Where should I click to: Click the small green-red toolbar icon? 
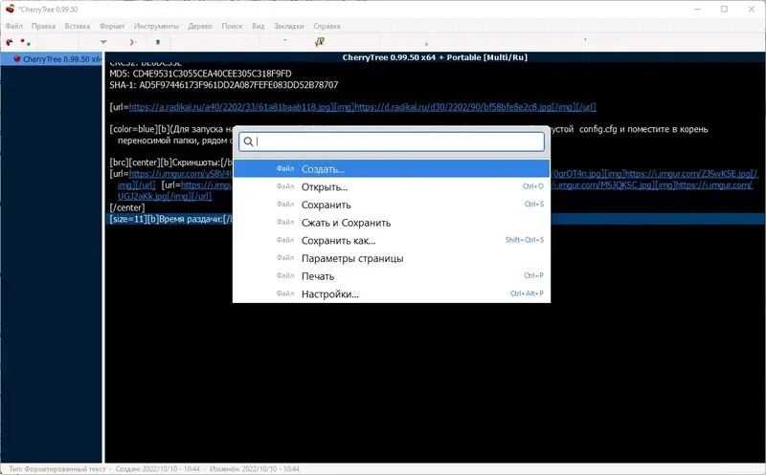point(158,42)
